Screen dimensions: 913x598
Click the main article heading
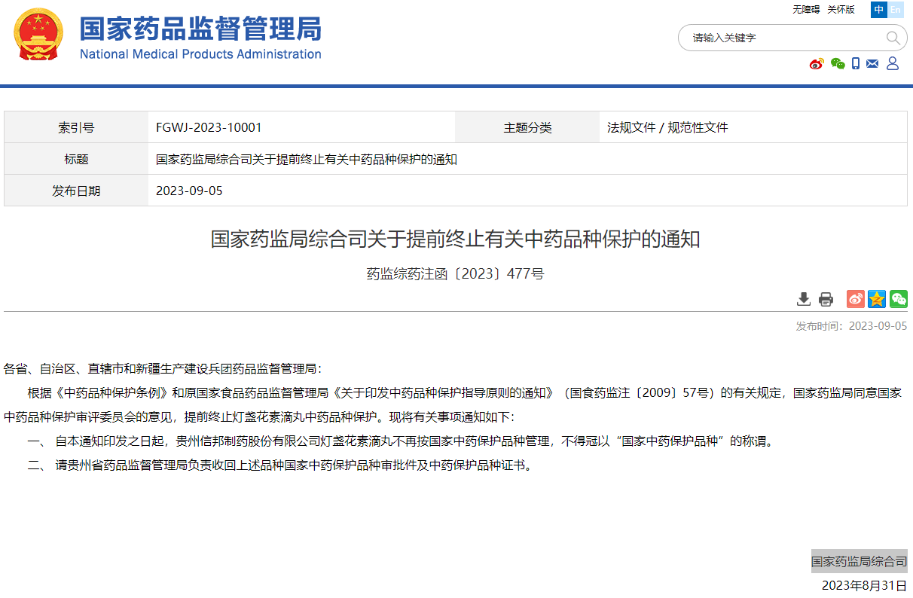455,240
